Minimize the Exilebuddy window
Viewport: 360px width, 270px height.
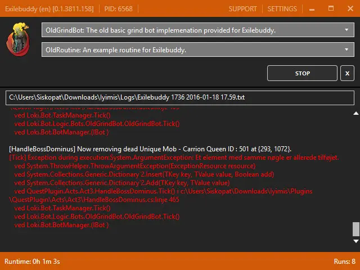coord(312,9)
